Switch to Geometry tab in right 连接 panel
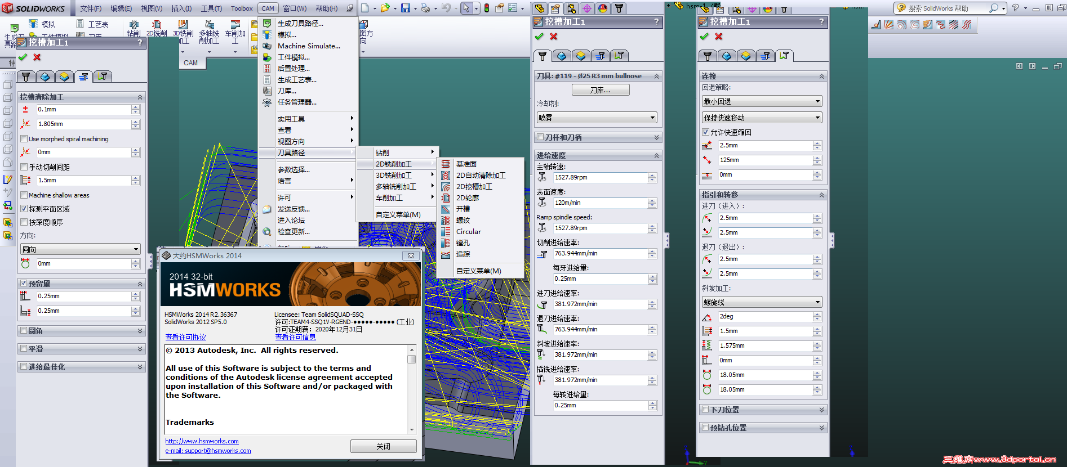 pos(727,56)
